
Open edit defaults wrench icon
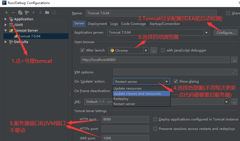coord(27,12)
